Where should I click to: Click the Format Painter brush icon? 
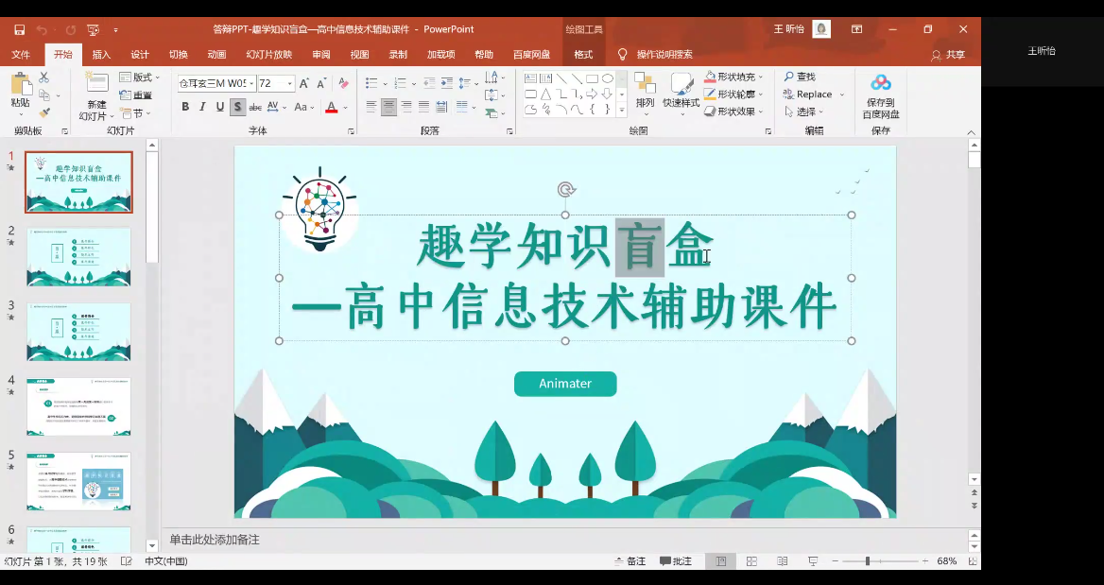(43, 112)
